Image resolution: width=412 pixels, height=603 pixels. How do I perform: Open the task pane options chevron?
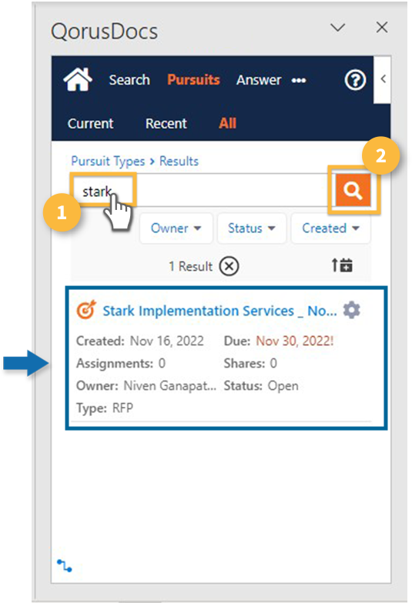coord(337,28)
